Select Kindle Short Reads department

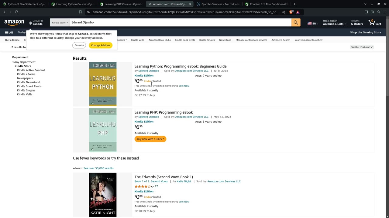click(x=29, y=86)
